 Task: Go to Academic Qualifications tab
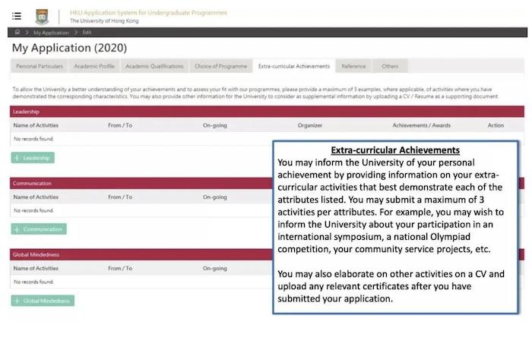click(154, 67)
